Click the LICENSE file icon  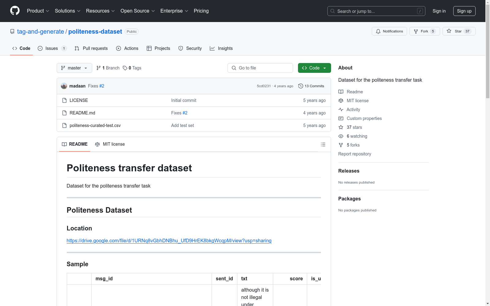tap(64, 100)
